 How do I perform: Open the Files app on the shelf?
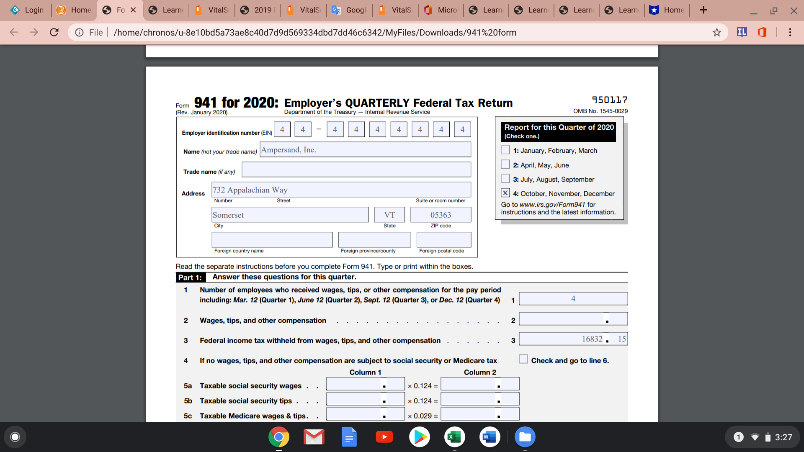pyautogui.click(x=525, y=437)
